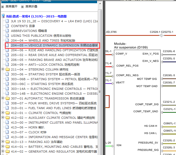Click folder icon of 211-04 STEERING COLUMN
Viewport: 176px width, 155px height.
pyautogui.click(x=8, y=69)
